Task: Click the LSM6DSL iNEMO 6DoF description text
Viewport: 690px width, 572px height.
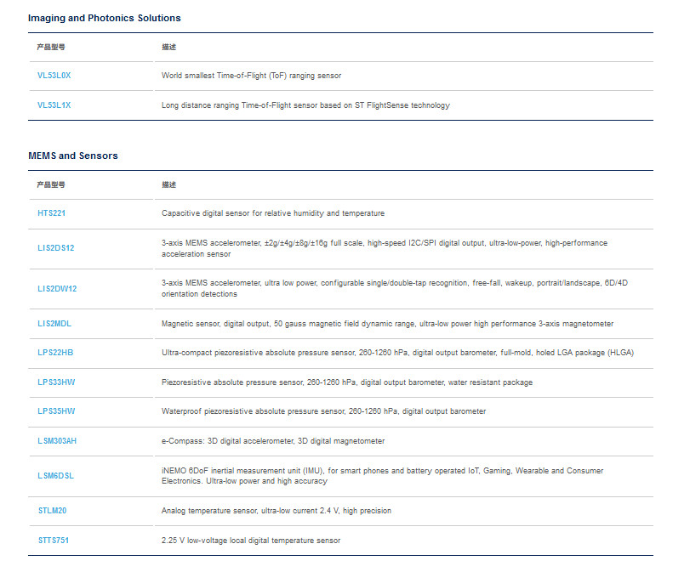Action: pos(382,476)
